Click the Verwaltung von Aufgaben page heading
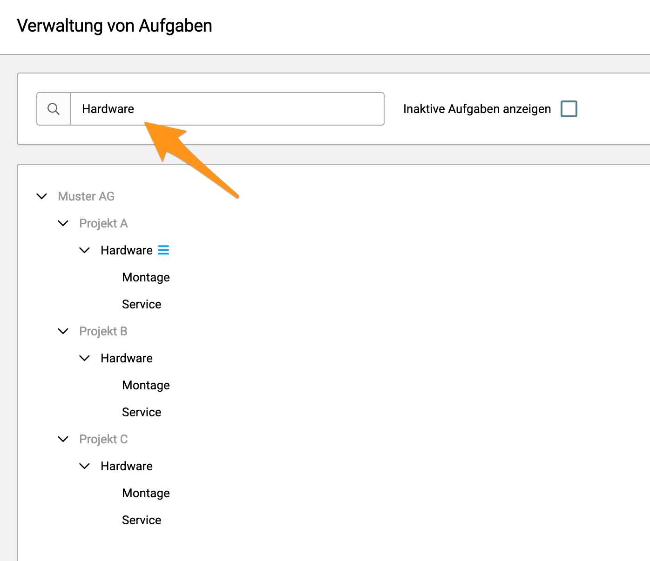The height and width of the screenshot is (561, 650). (x=115, y=26)
